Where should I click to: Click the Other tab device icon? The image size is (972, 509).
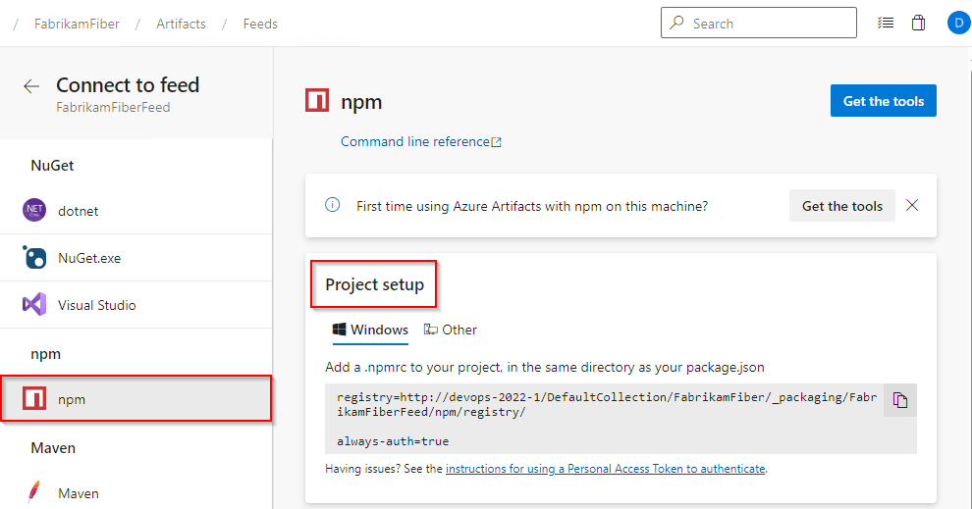(x=431, y=330)
